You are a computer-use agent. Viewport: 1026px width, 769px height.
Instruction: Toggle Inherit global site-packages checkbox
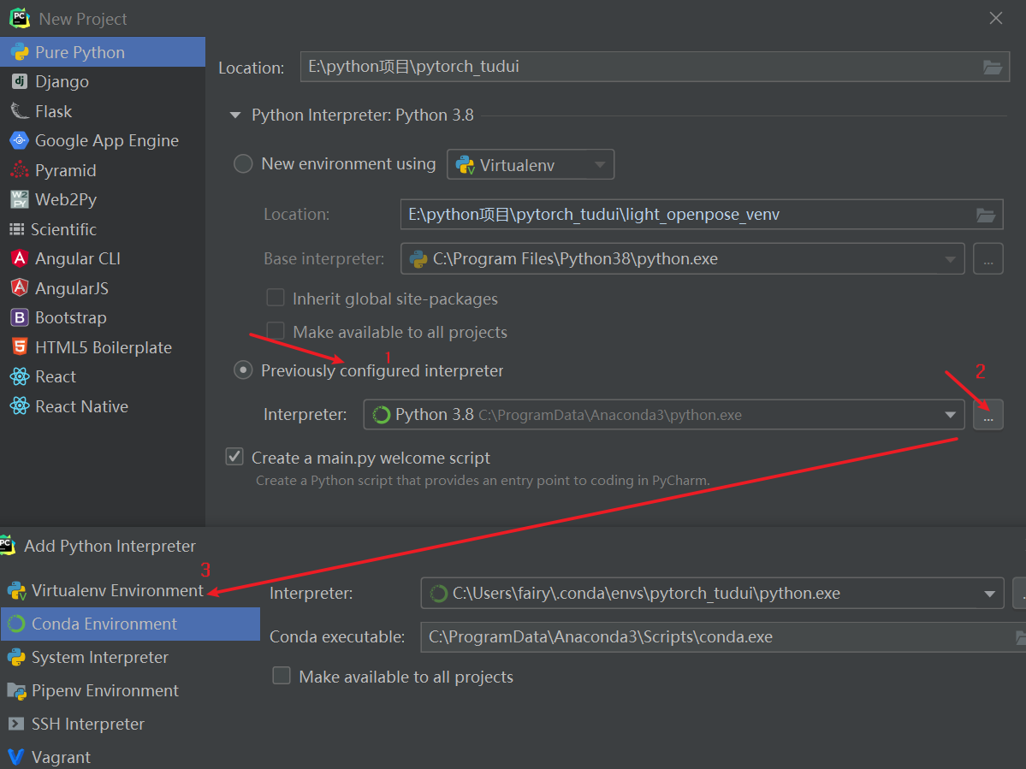click(x=276, y=298)
